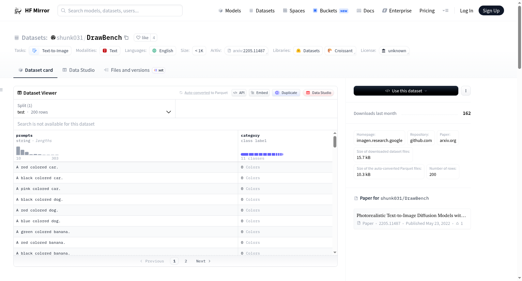Click the Embed button
This screenshot has height=281, width=522.
click(259, 93)
